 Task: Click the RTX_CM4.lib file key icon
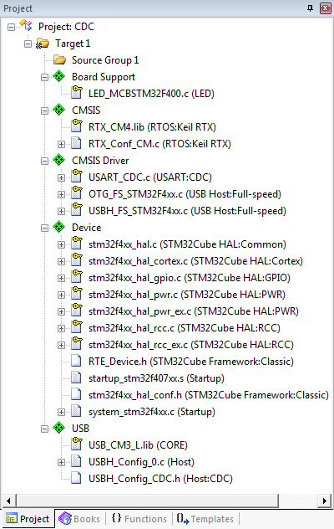tap(77, 126)
